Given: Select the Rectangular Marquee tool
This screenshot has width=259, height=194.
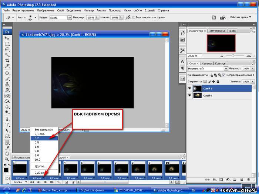Looking at the screenshot, I should coord(7,44).
